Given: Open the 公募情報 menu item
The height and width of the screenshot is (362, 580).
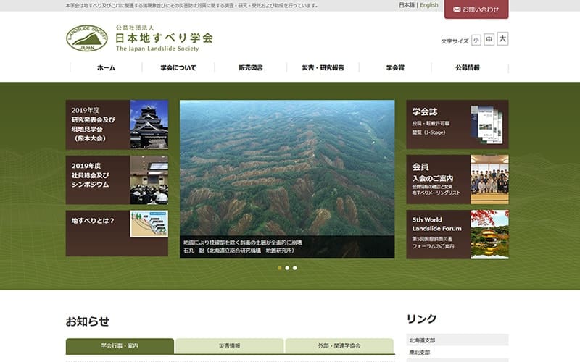Looking at the screenshot, I should [x=468, y=67].
